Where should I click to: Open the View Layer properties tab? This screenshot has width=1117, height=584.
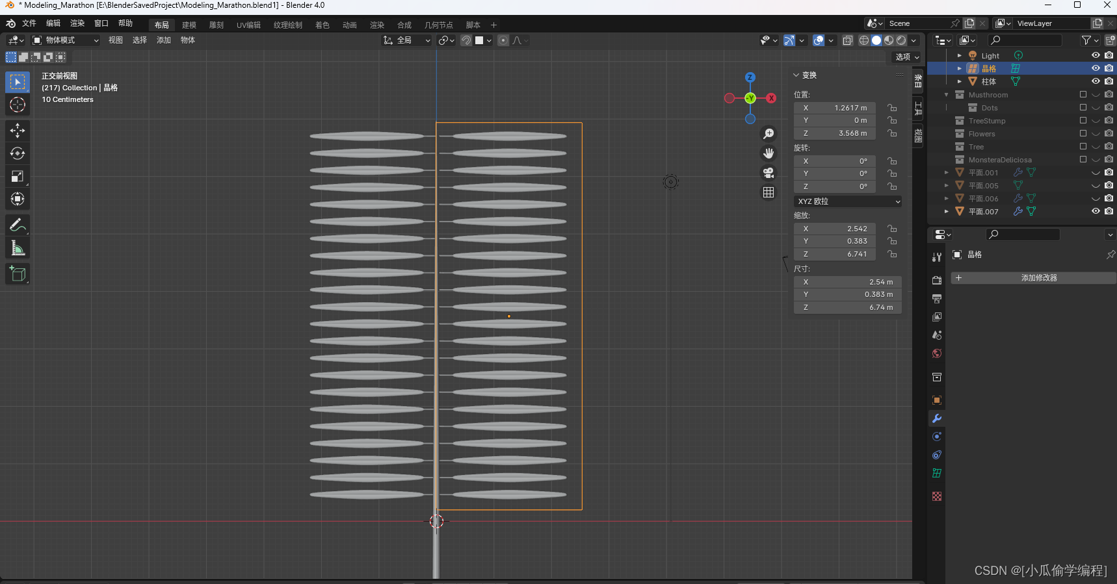pos(937,317)
